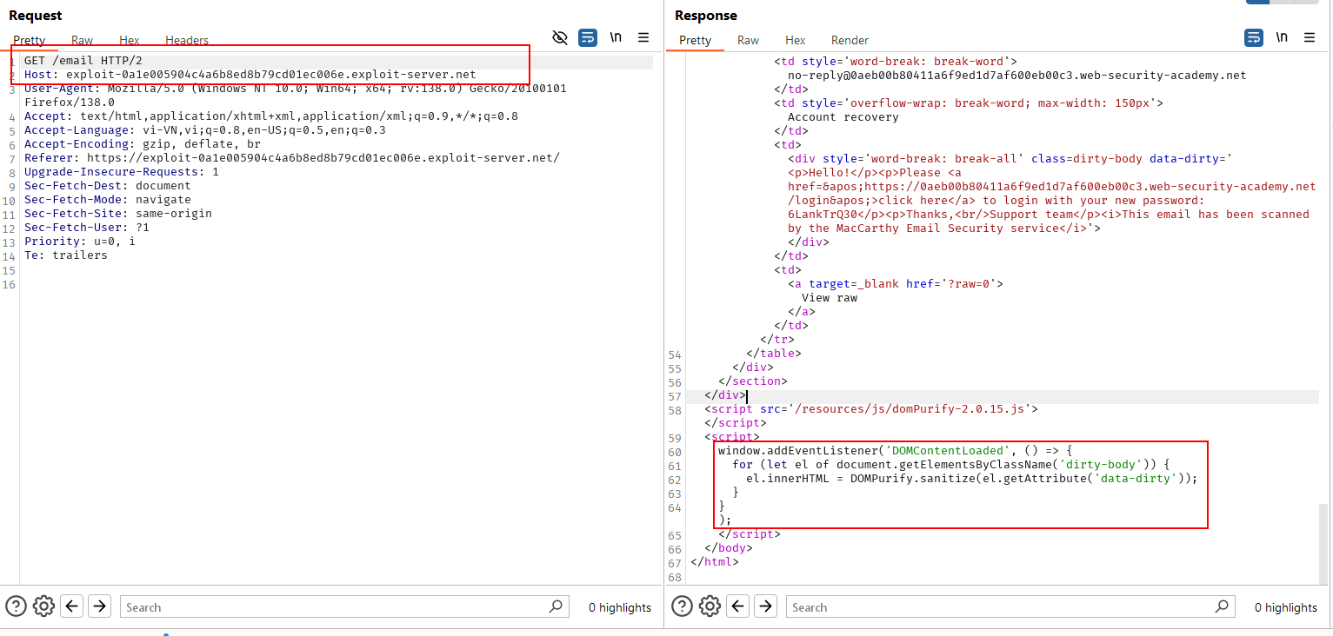Toggle hide non-printable characters in Request panel
Screen dimensions: 1333x636
point(560,37)
